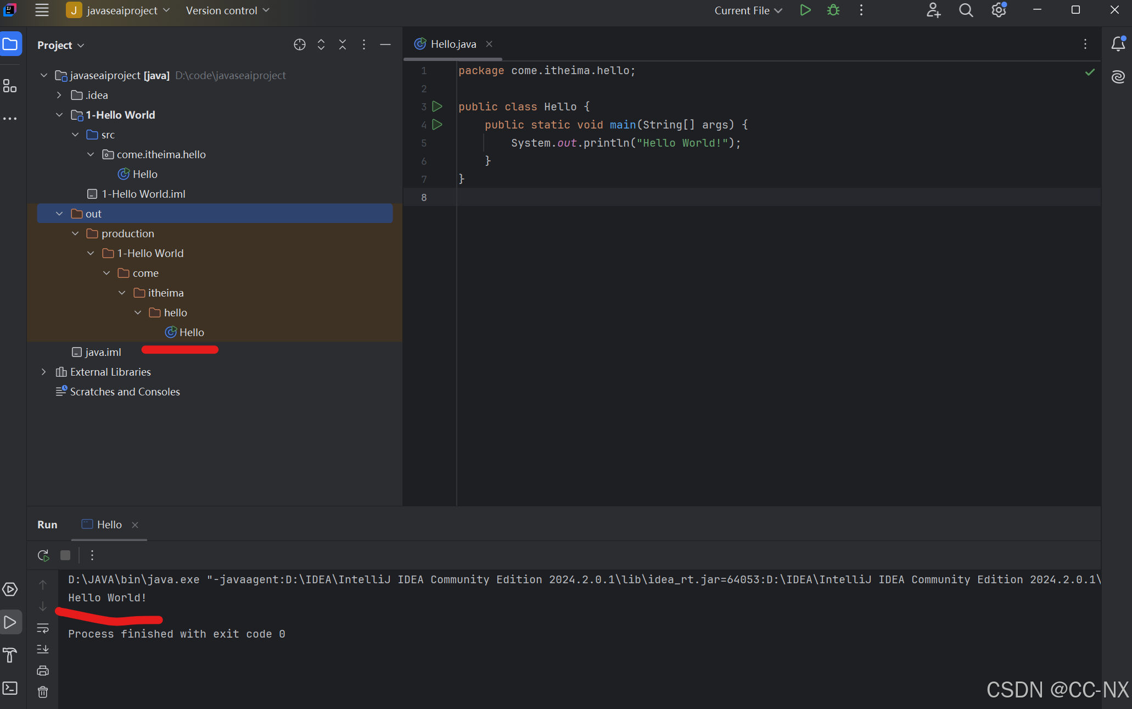Click the green Run button in top toolbar
This screenshot has width=1132, height=709.
[805, 10]
